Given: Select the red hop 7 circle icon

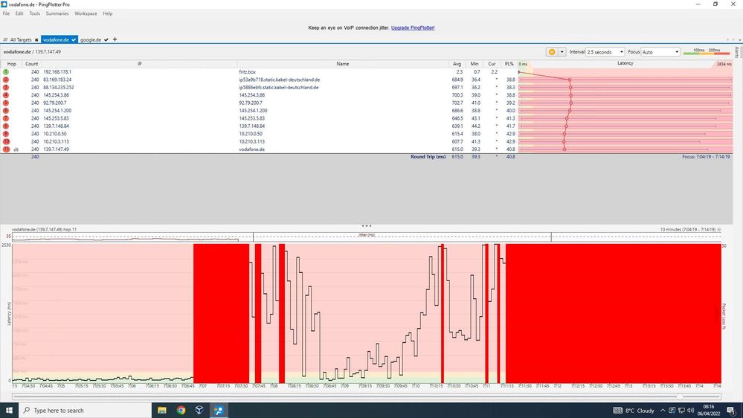Looking at the screenshot, I should 6,118.
